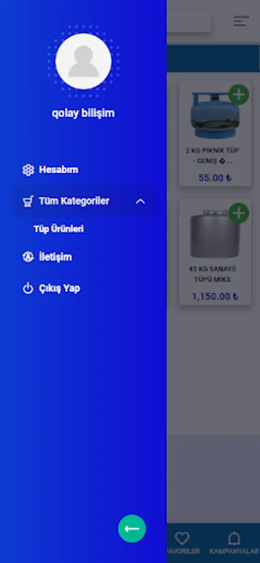
Task: Tap the qolay bilişim username
Action: (83, 113)
